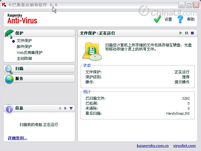201x151 pixels.
Task: Stop file protection with square button
Action: click(x=192, y=33)
